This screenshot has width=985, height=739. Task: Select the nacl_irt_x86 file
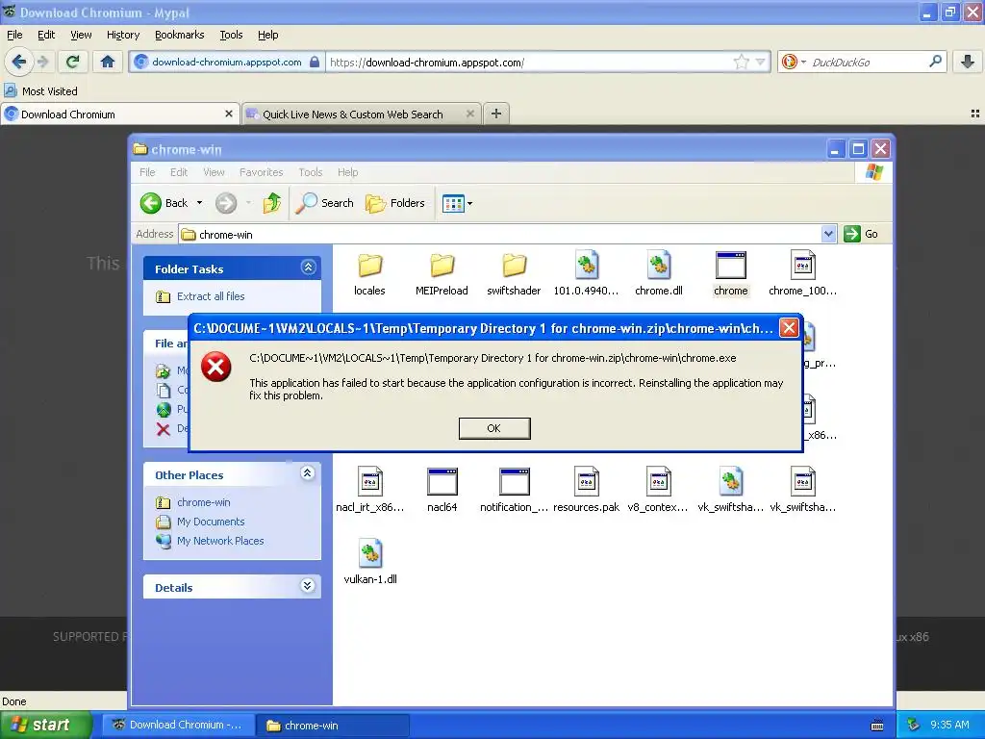[x=369, y=490]
